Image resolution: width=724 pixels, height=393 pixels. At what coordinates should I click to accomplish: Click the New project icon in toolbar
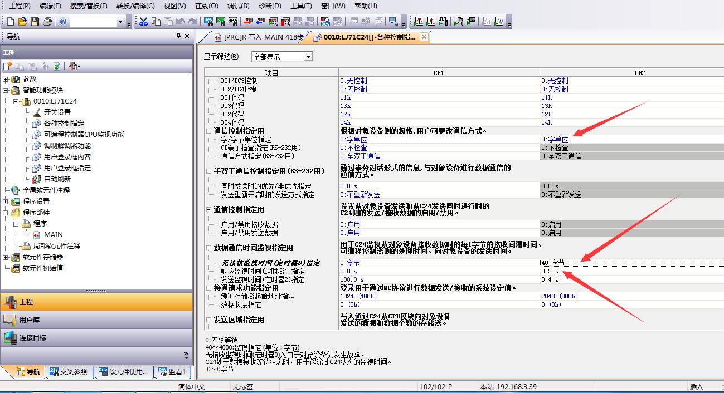(11, 22)
